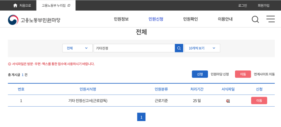Image resolution: width=281 pixels, height=127 pixels.
Task: Open the 이용안내 menu
Action: tap(225, 19)
